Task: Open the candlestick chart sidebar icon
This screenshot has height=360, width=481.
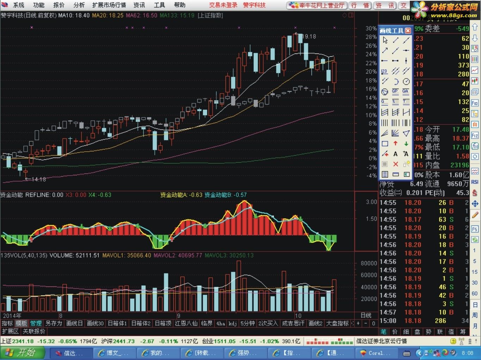Action: coord(475,81)
